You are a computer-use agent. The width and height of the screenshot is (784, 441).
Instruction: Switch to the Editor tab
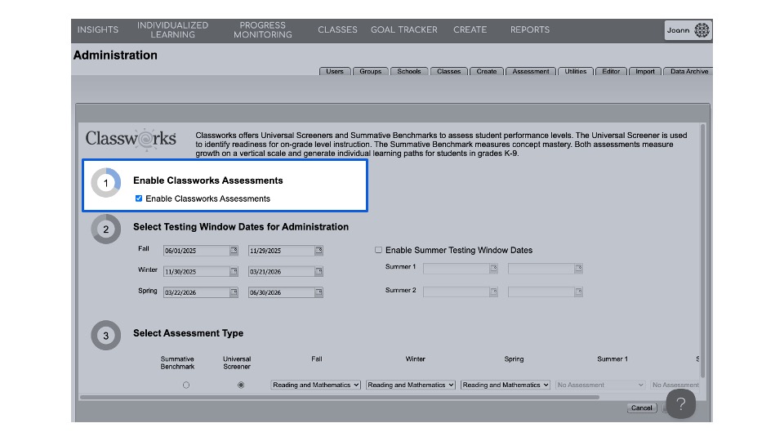pos(611,72)
